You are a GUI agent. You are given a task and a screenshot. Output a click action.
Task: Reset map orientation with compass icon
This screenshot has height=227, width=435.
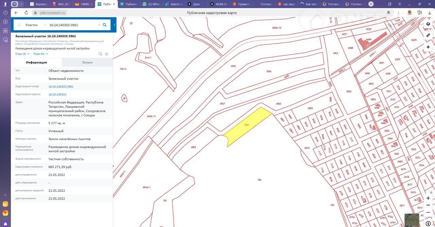point(428,224)
